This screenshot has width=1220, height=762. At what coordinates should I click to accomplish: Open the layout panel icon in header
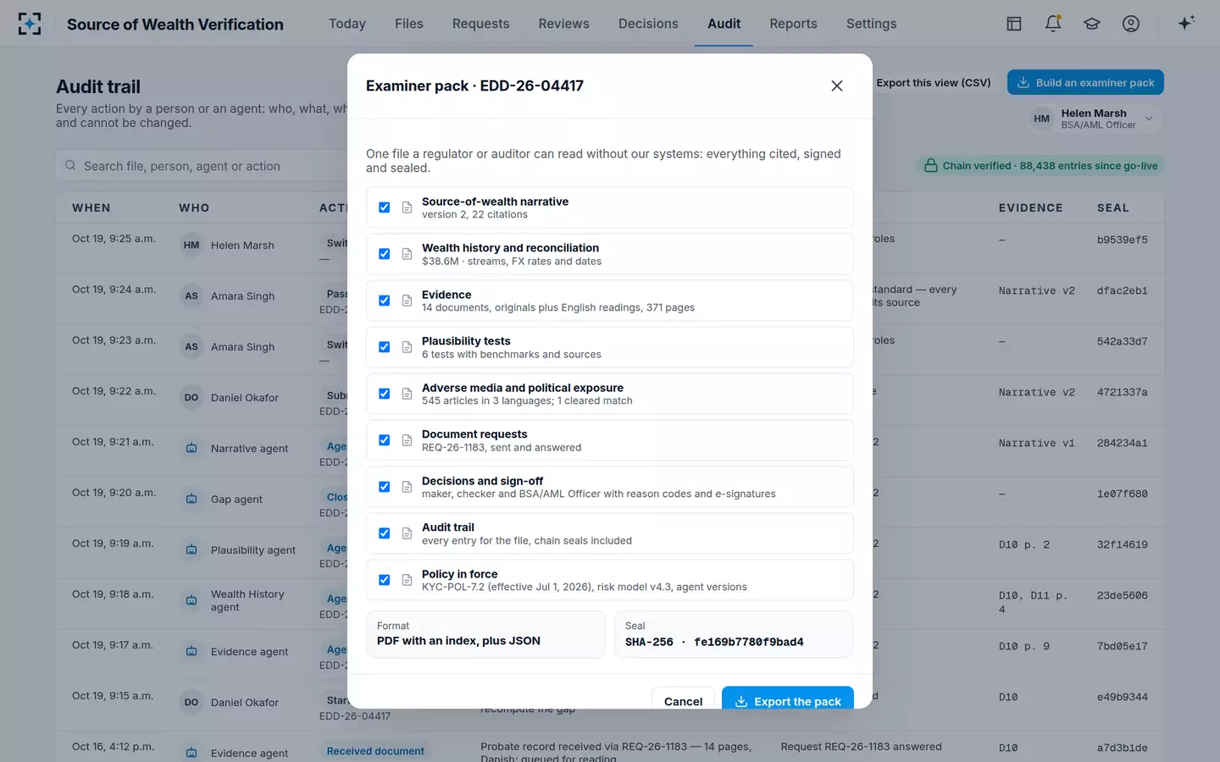tap(1014, 24)
